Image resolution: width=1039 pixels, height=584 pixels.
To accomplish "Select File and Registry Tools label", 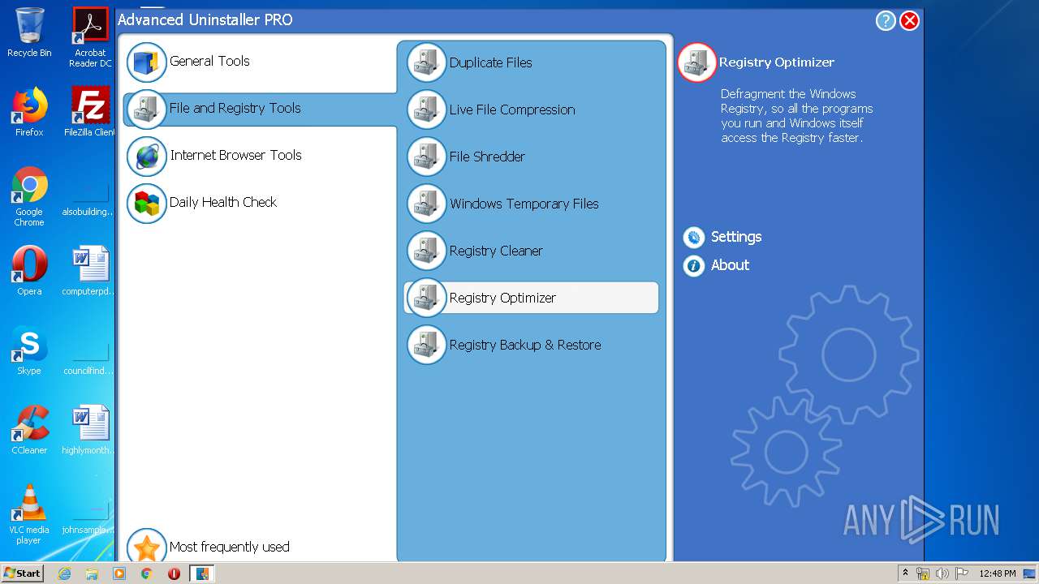I will pyautogui.click(x=235, y=108).
